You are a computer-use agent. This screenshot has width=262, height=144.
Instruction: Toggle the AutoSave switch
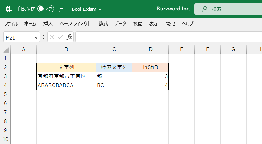tap(46, 9)
